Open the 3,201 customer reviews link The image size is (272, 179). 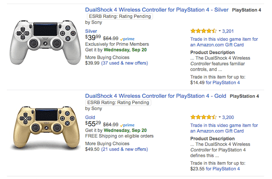click(228, 31)
